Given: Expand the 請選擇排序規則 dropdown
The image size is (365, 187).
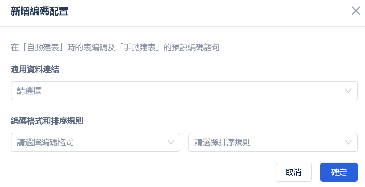Looking at the screenshot, I should tap(273, 142).
